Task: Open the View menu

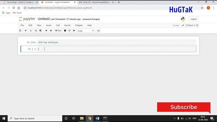Action: pos(39,25)
